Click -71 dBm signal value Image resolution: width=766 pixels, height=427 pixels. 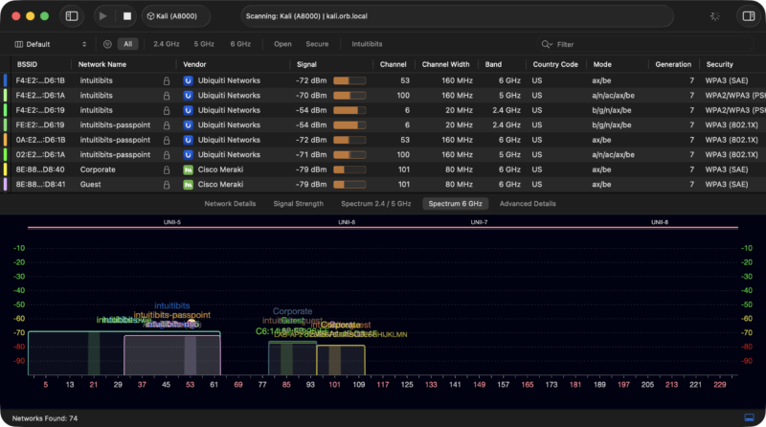(x=311, y=155)
